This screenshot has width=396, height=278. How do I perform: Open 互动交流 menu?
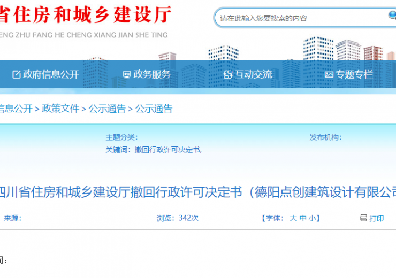[x=248, y=74]
